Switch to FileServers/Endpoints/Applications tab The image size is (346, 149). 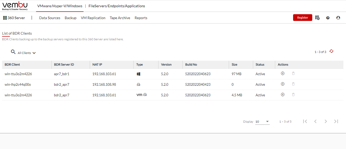pyautogui.click(x=117, y=6)
